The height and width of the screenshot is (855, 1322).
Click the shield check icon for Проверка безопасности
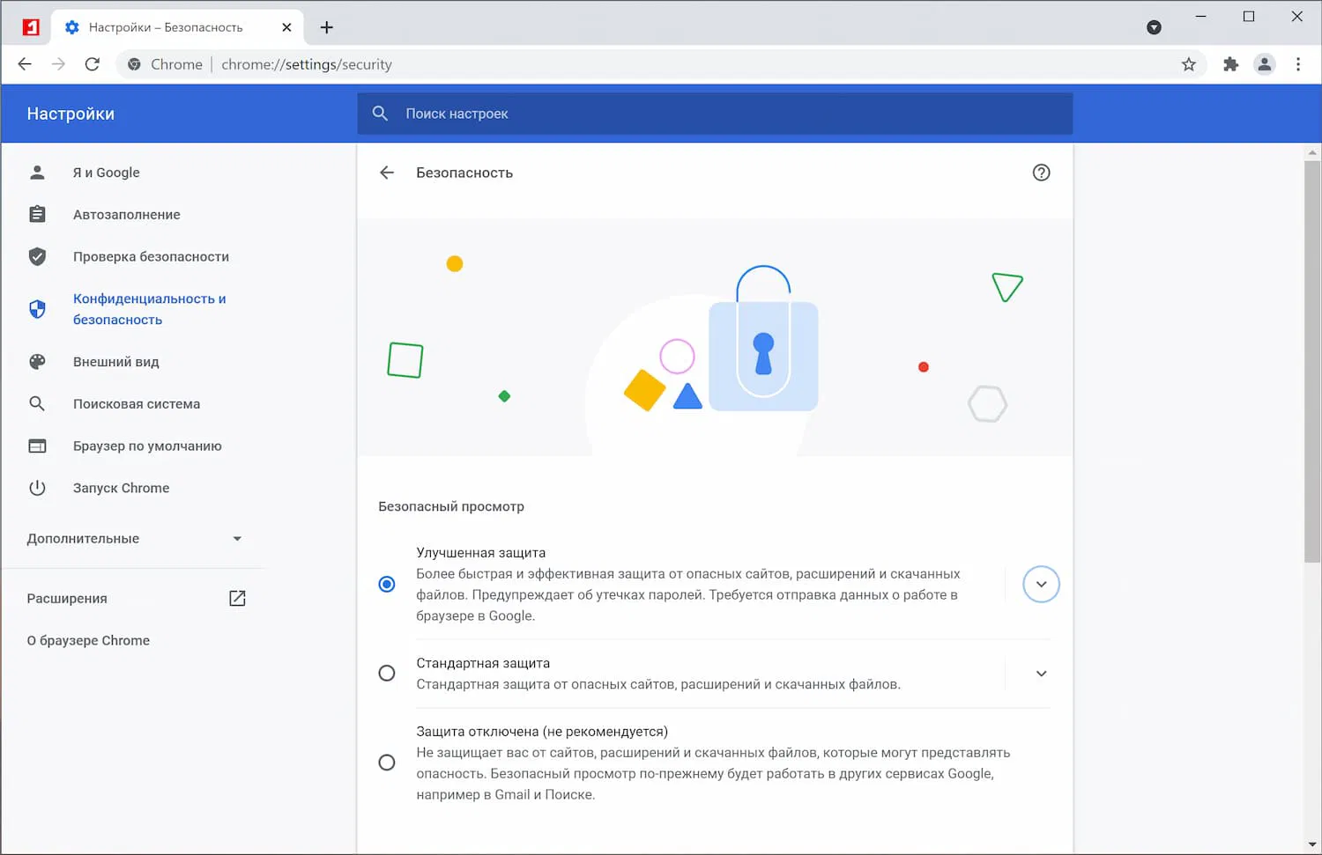37,256
